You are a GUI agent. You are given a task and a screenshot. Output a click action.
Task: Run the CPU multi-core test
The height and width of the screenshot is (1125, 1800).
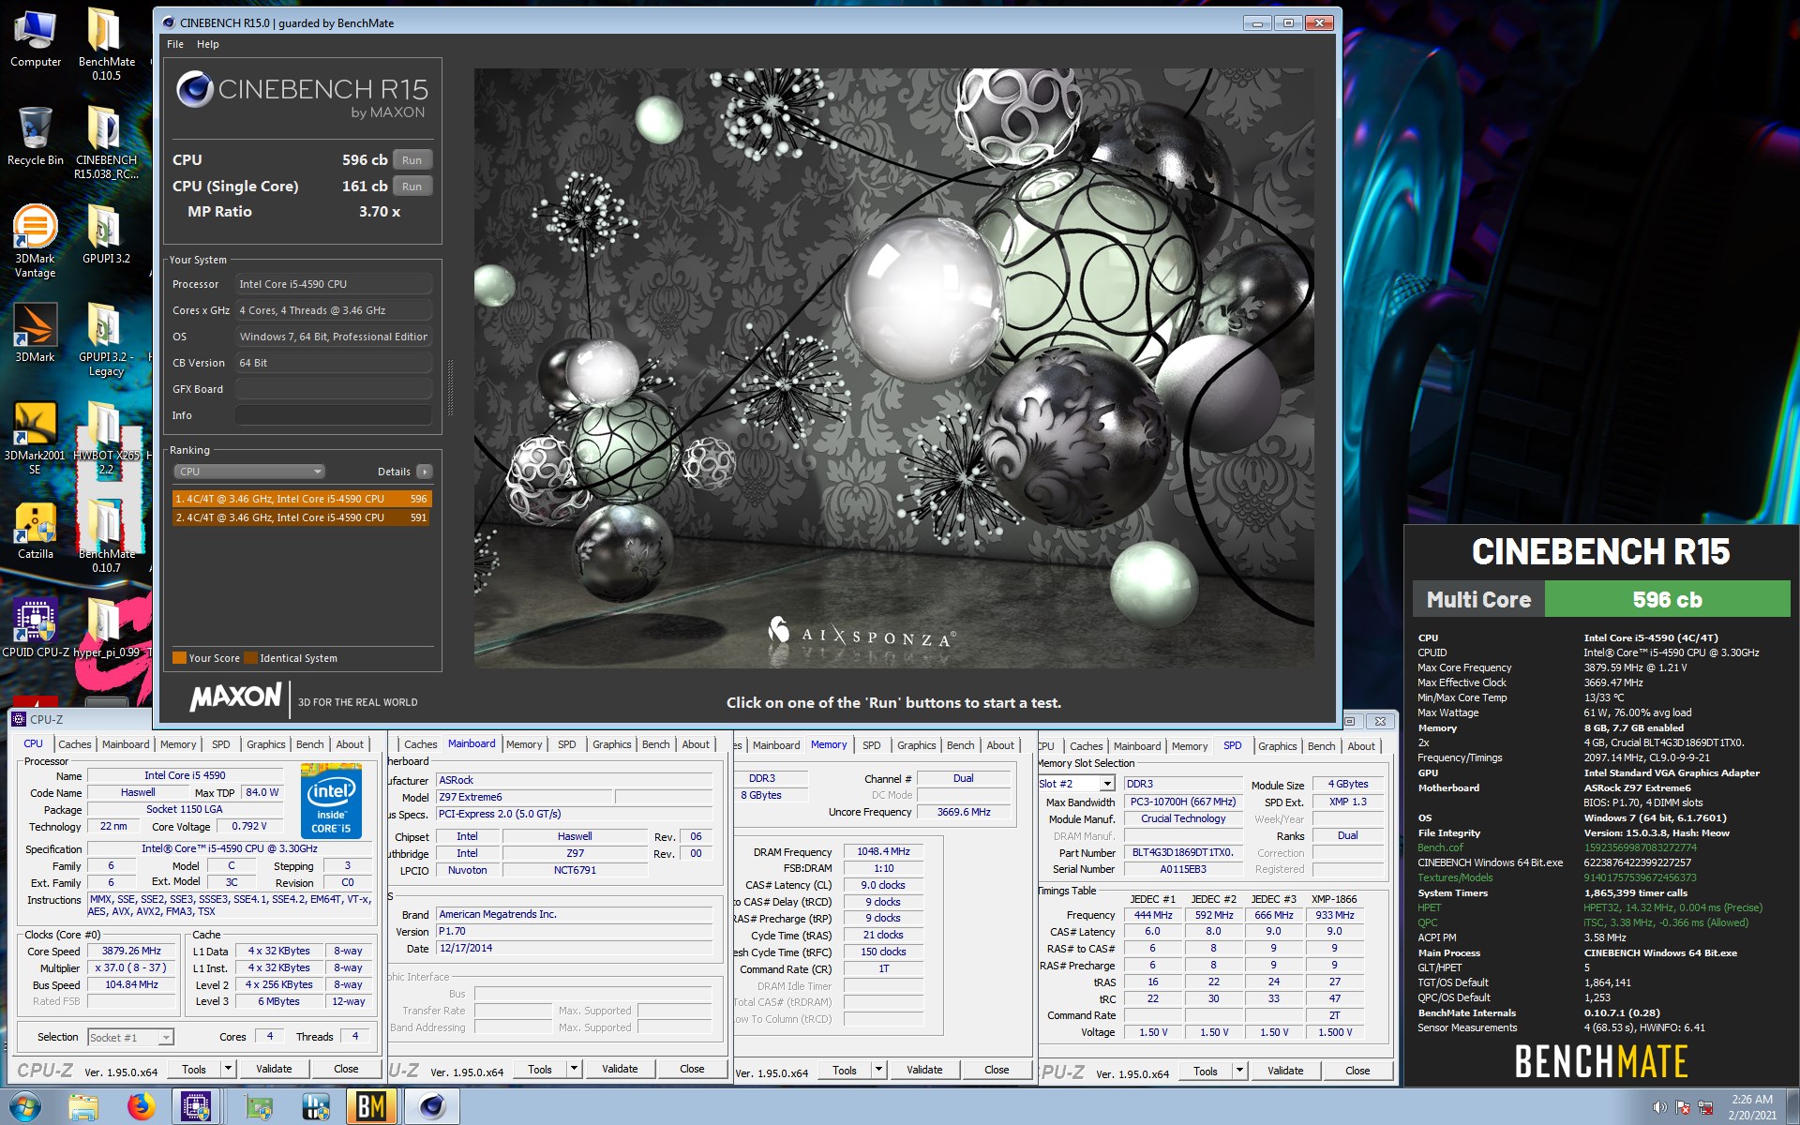412,160
